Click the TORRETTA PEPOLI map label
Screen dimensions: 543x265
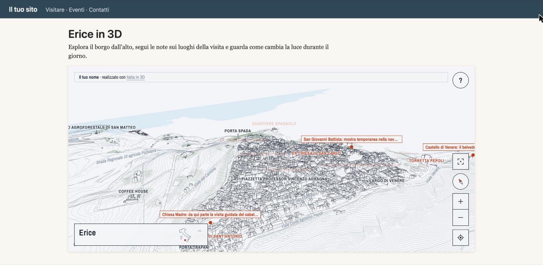(426, 161)
